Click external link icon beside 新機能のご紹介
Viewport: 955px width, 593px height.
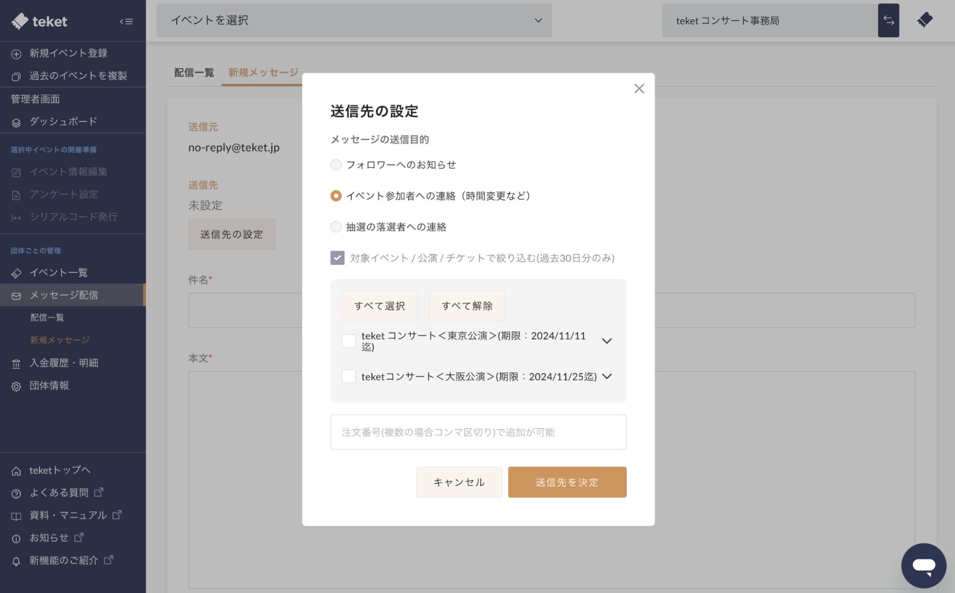coord(109,559)
